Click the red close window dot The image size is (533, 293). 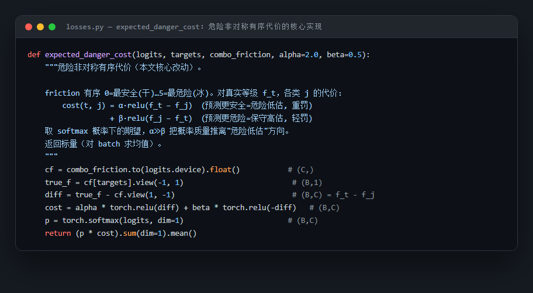[29, 27]
